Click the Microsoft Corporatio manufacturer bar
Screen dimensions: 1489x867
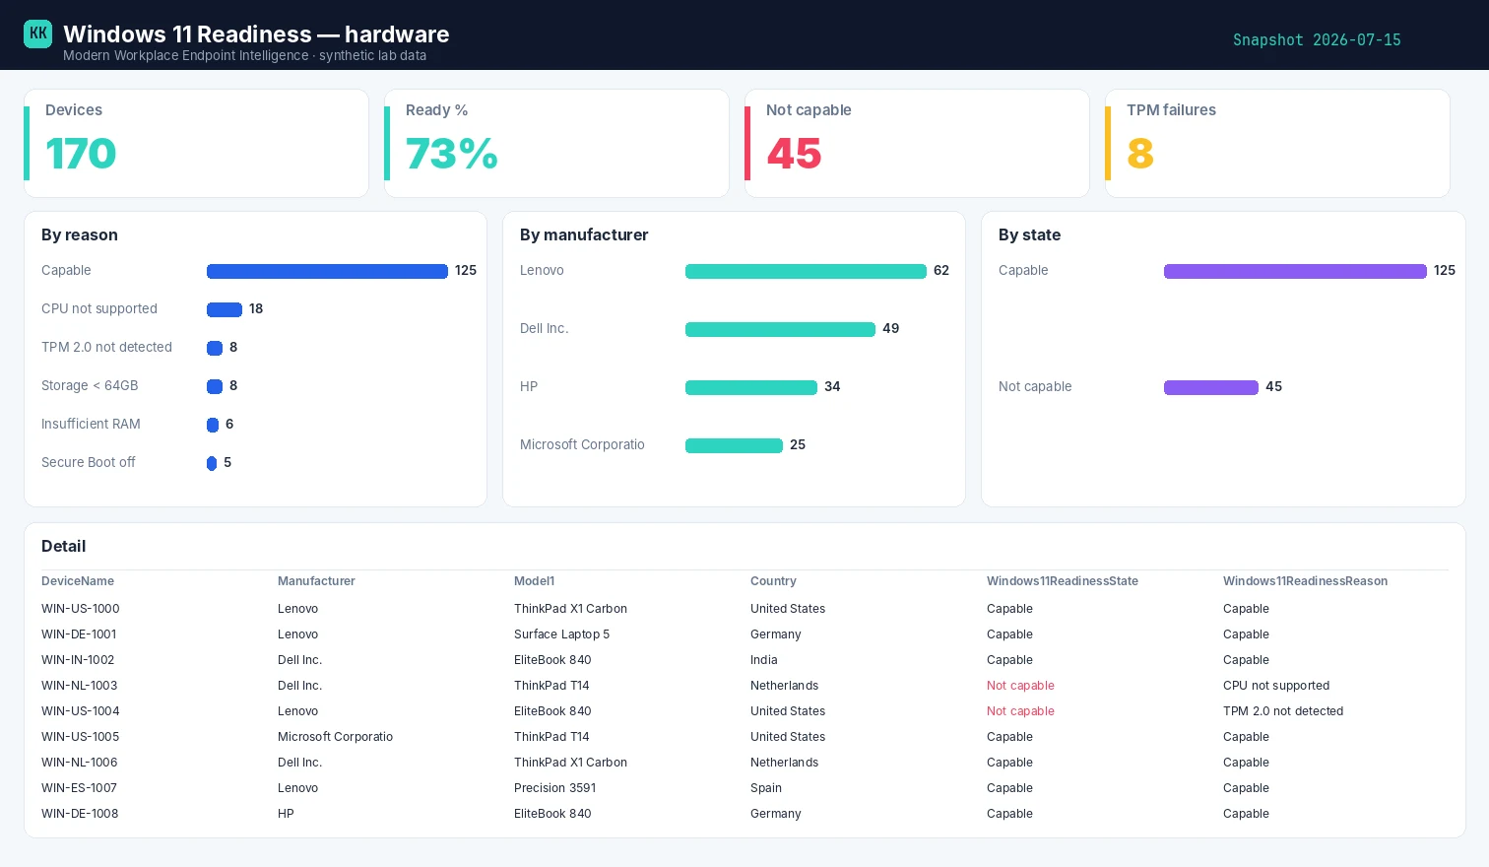[x=734, y=445]
